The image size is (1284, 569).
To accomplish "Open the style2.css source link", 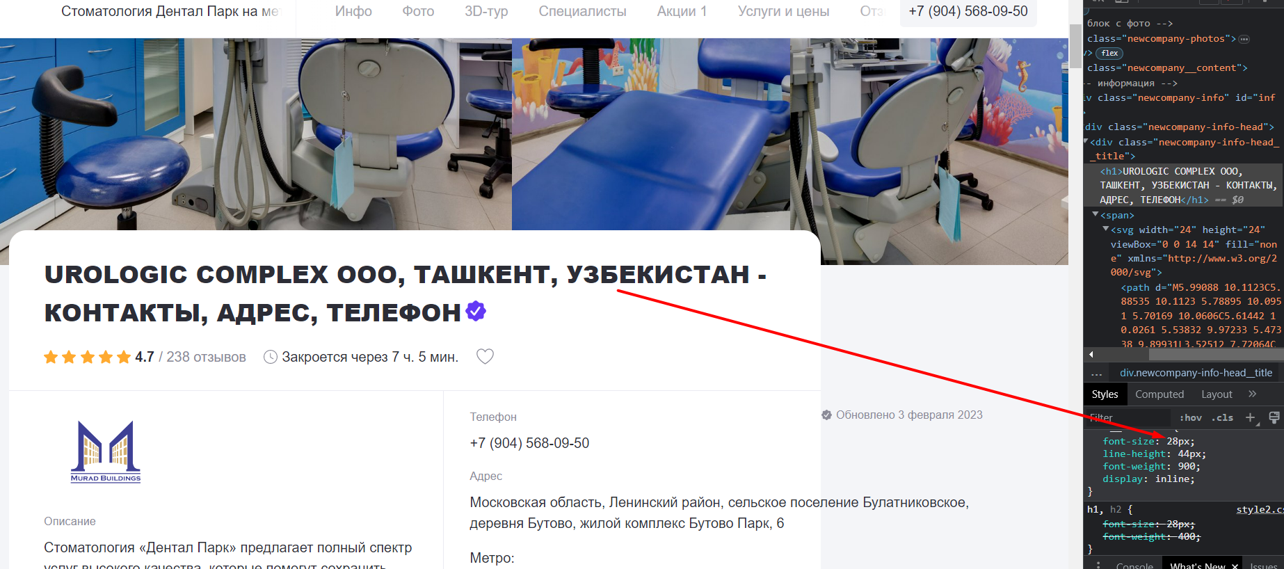I will (x=1260, y=509).
